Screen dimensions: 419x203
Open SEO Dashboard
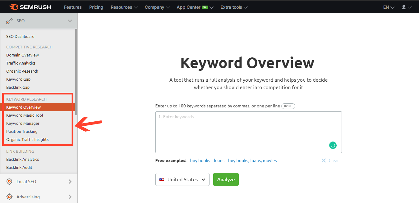20,36
